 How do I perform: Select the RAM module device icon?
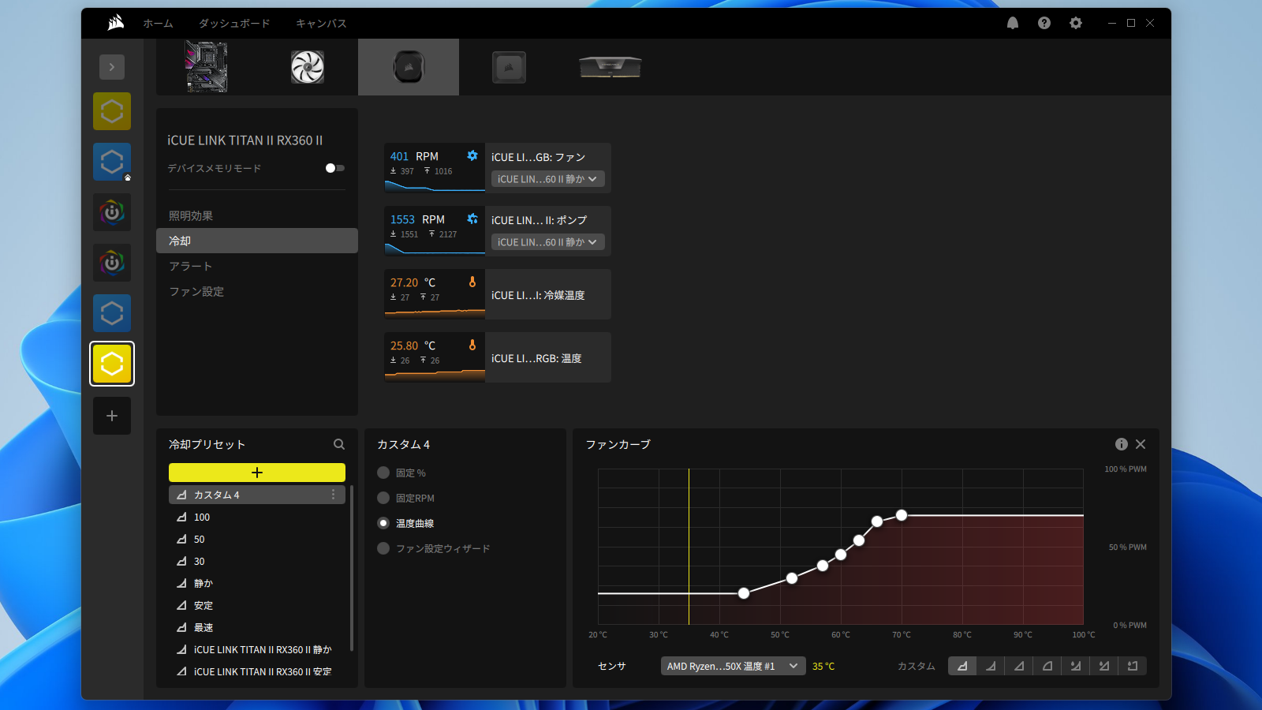click(x=610, y=67)
